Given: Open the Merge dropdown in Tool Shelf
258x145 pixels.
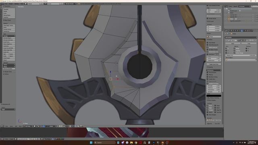Looking at the screenshot, I should coord(9,66).
